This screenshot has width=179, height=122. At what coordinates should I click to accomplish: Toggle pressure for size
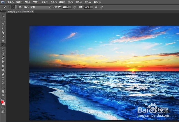[102, 7]
